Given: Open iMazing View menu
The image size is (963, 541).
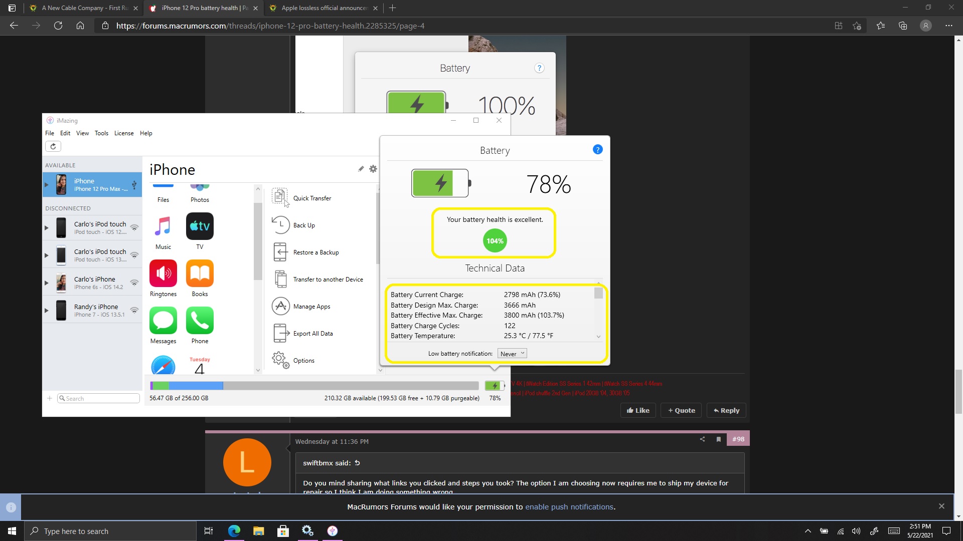Looking at the screenshot, I should (x=82, y=133).
